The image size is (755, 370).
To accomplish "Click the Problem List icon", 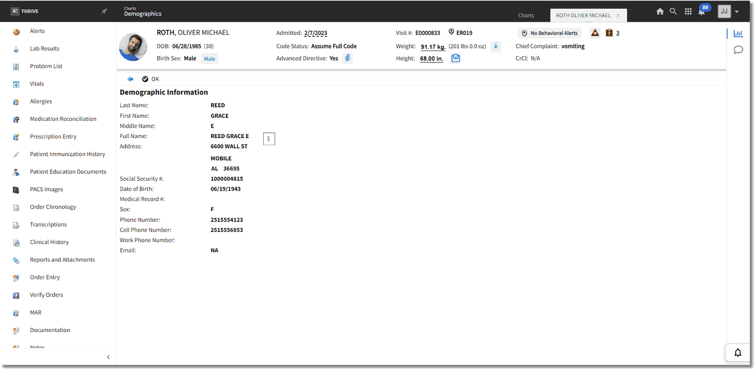I will tap(17, 66).
